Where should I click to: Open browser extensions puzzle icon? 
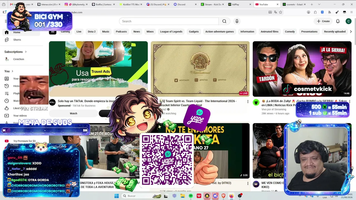(x=315, y=12)
